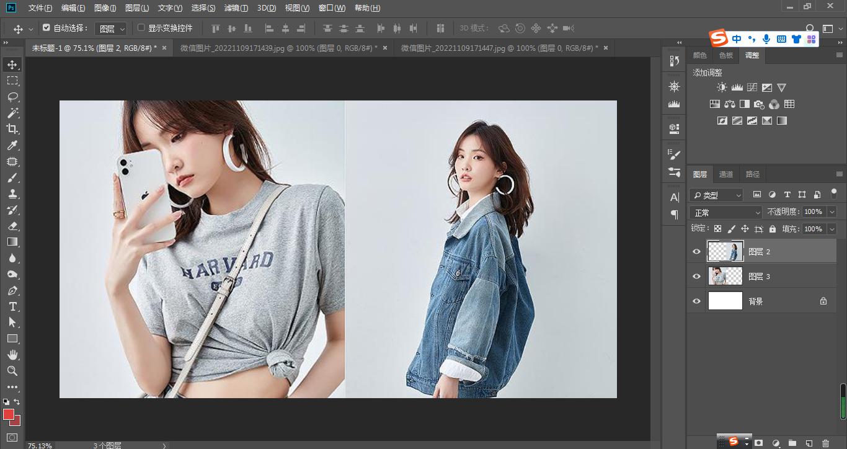Click the red foreground color swatch

pyautogui.click(x=9, y=414)
